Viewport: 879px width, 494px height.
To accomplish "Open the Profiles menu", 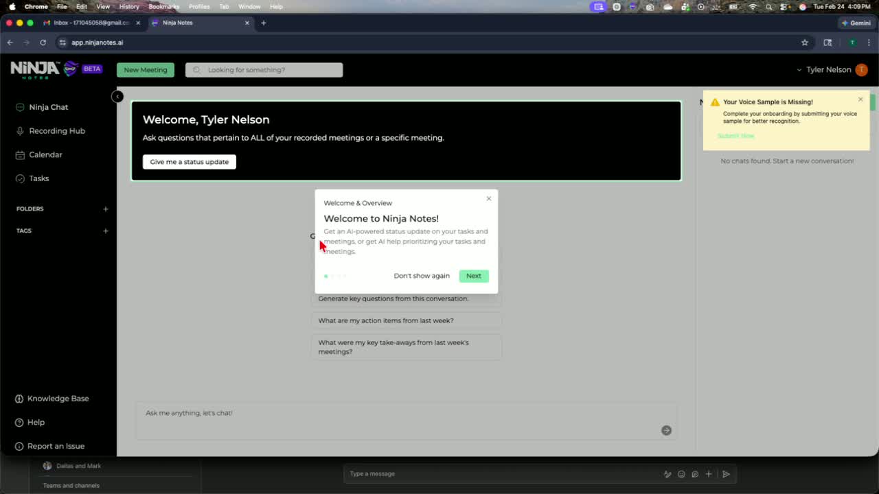I will click(x=199, y=6).
